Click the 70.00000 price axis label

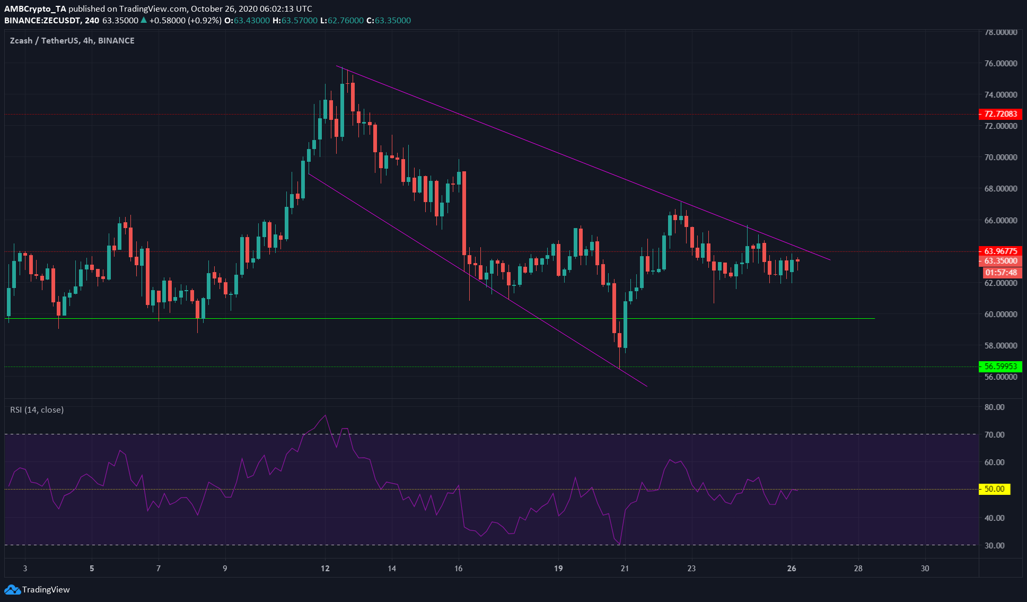(1000, 158)
